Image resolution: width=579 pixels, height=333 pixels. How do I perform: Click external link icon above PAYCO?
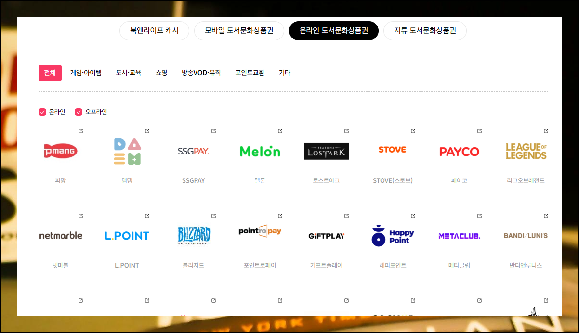(x=479, y=131)
